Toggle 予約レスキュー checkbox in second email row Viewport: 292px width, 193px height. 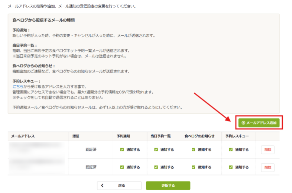(231, 167)
